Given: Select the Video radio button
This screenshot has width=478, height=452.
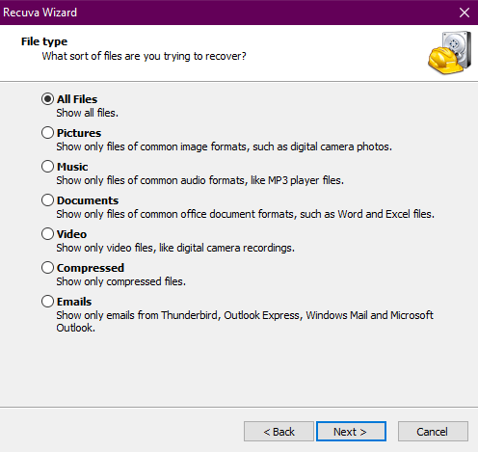Looking at the screenshot, I should pyautogui.click(x=47, y=234).
